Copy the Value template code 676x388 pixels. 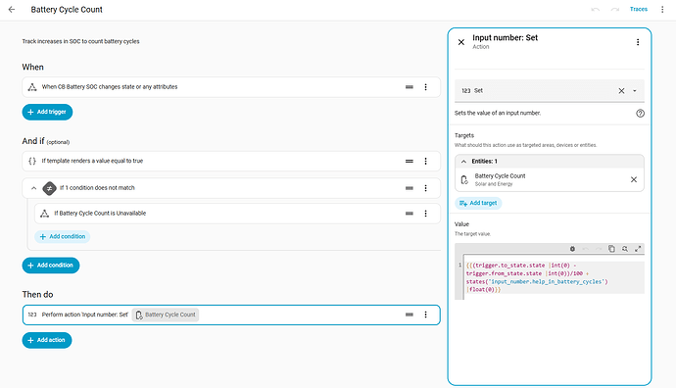(x=611, y=249)
